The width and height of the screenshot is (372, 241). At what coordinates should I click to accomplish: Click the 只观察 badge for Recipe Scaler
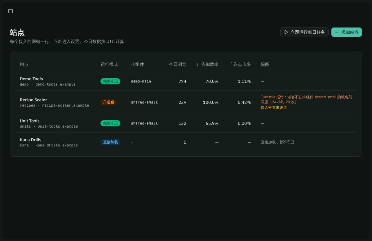pyautogui.click(x=108, y=102)
